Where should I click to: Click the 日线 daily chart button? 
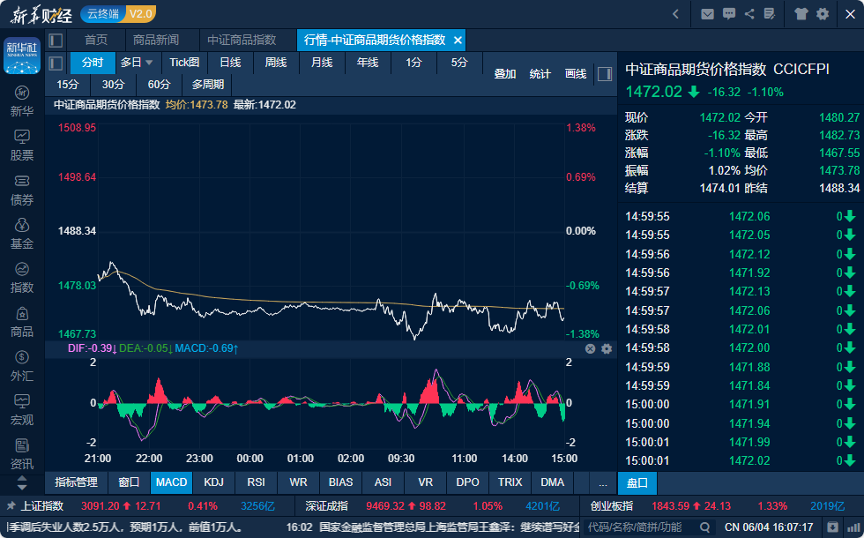click(x=230, y=63)
